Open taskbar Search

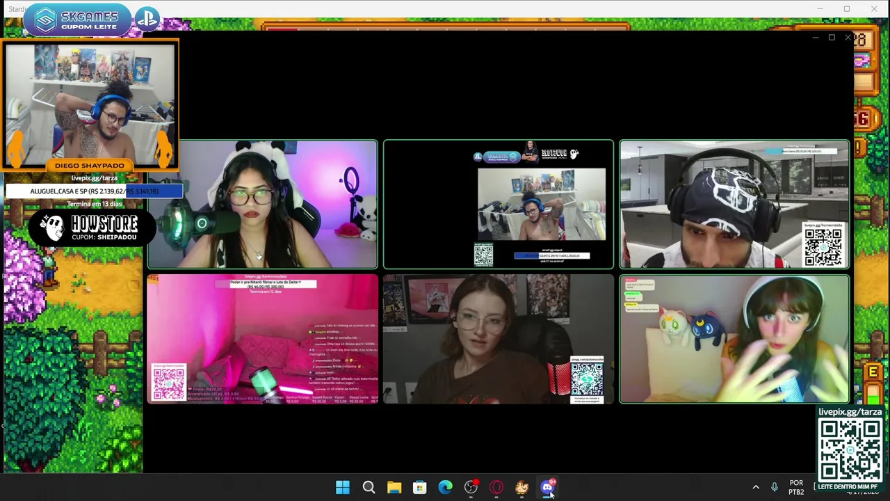(x=369, y=488)
